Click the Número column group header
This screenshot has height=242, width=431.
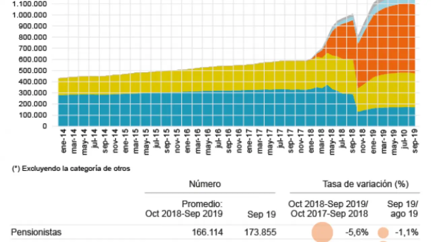(205, 184)
